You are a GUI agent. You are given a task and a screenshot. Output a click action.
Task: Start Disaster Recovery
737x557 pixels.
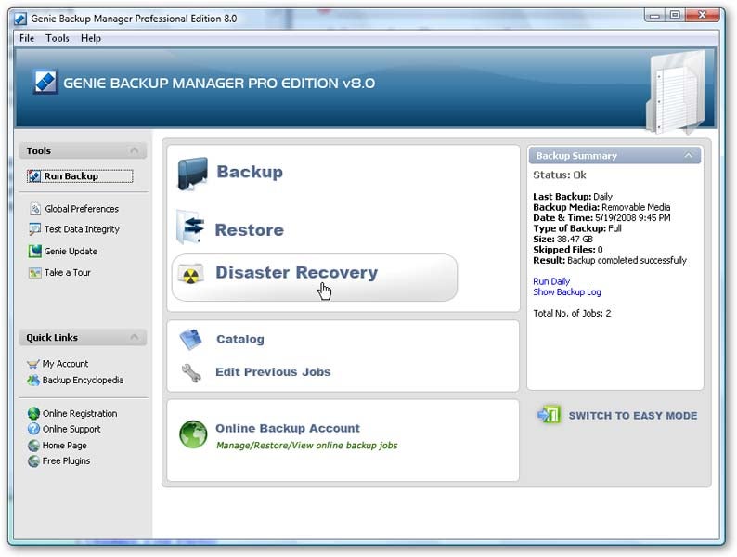pyautogui.click(x=315, y=278)
